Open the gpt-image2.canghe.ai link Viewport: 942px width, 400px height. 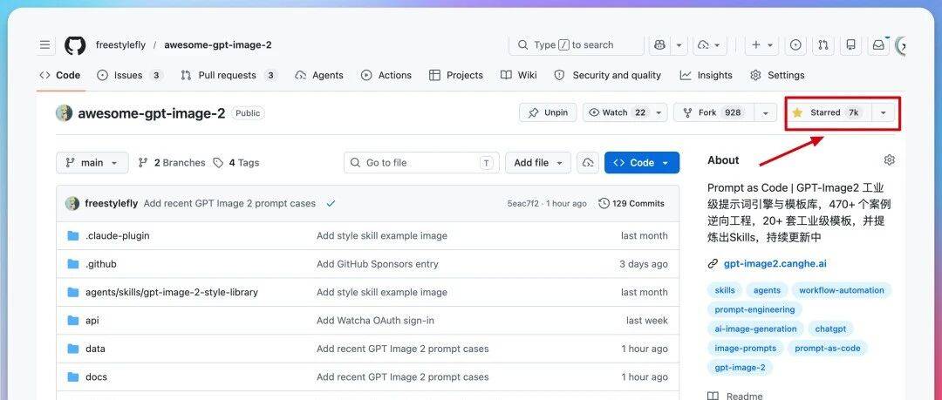775,263
